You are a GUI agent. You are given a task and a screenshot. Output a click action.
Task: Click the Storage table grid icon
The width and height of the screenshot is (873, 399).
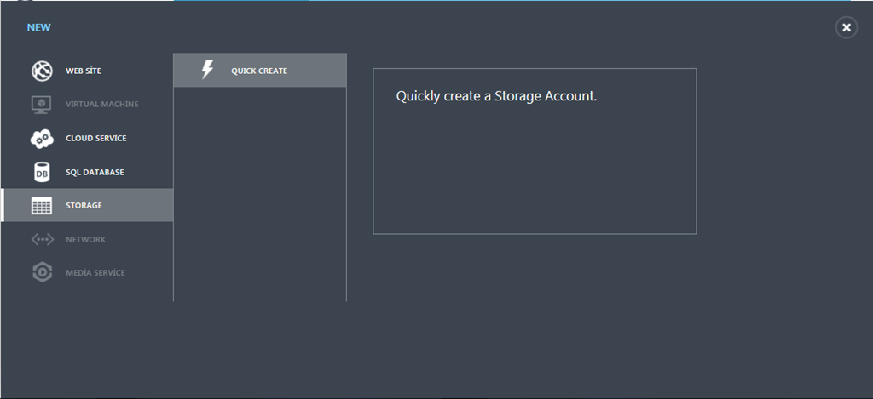coord(42,206)
